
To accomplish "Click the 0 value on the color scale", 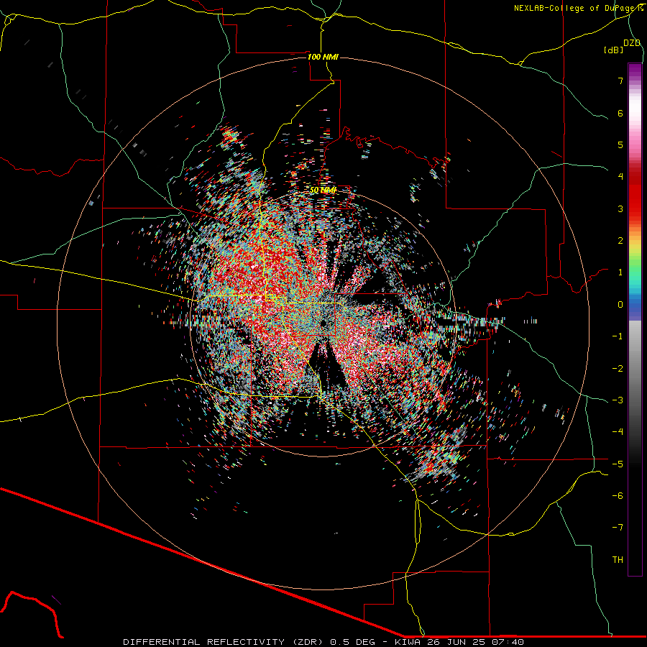I will click(620, 305).
